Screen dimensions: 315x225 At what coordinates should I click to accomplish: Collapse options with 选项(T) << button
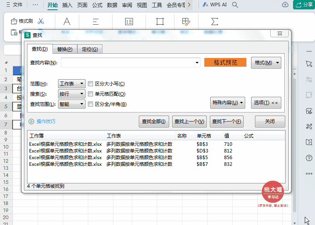click(x=266, y=103)
